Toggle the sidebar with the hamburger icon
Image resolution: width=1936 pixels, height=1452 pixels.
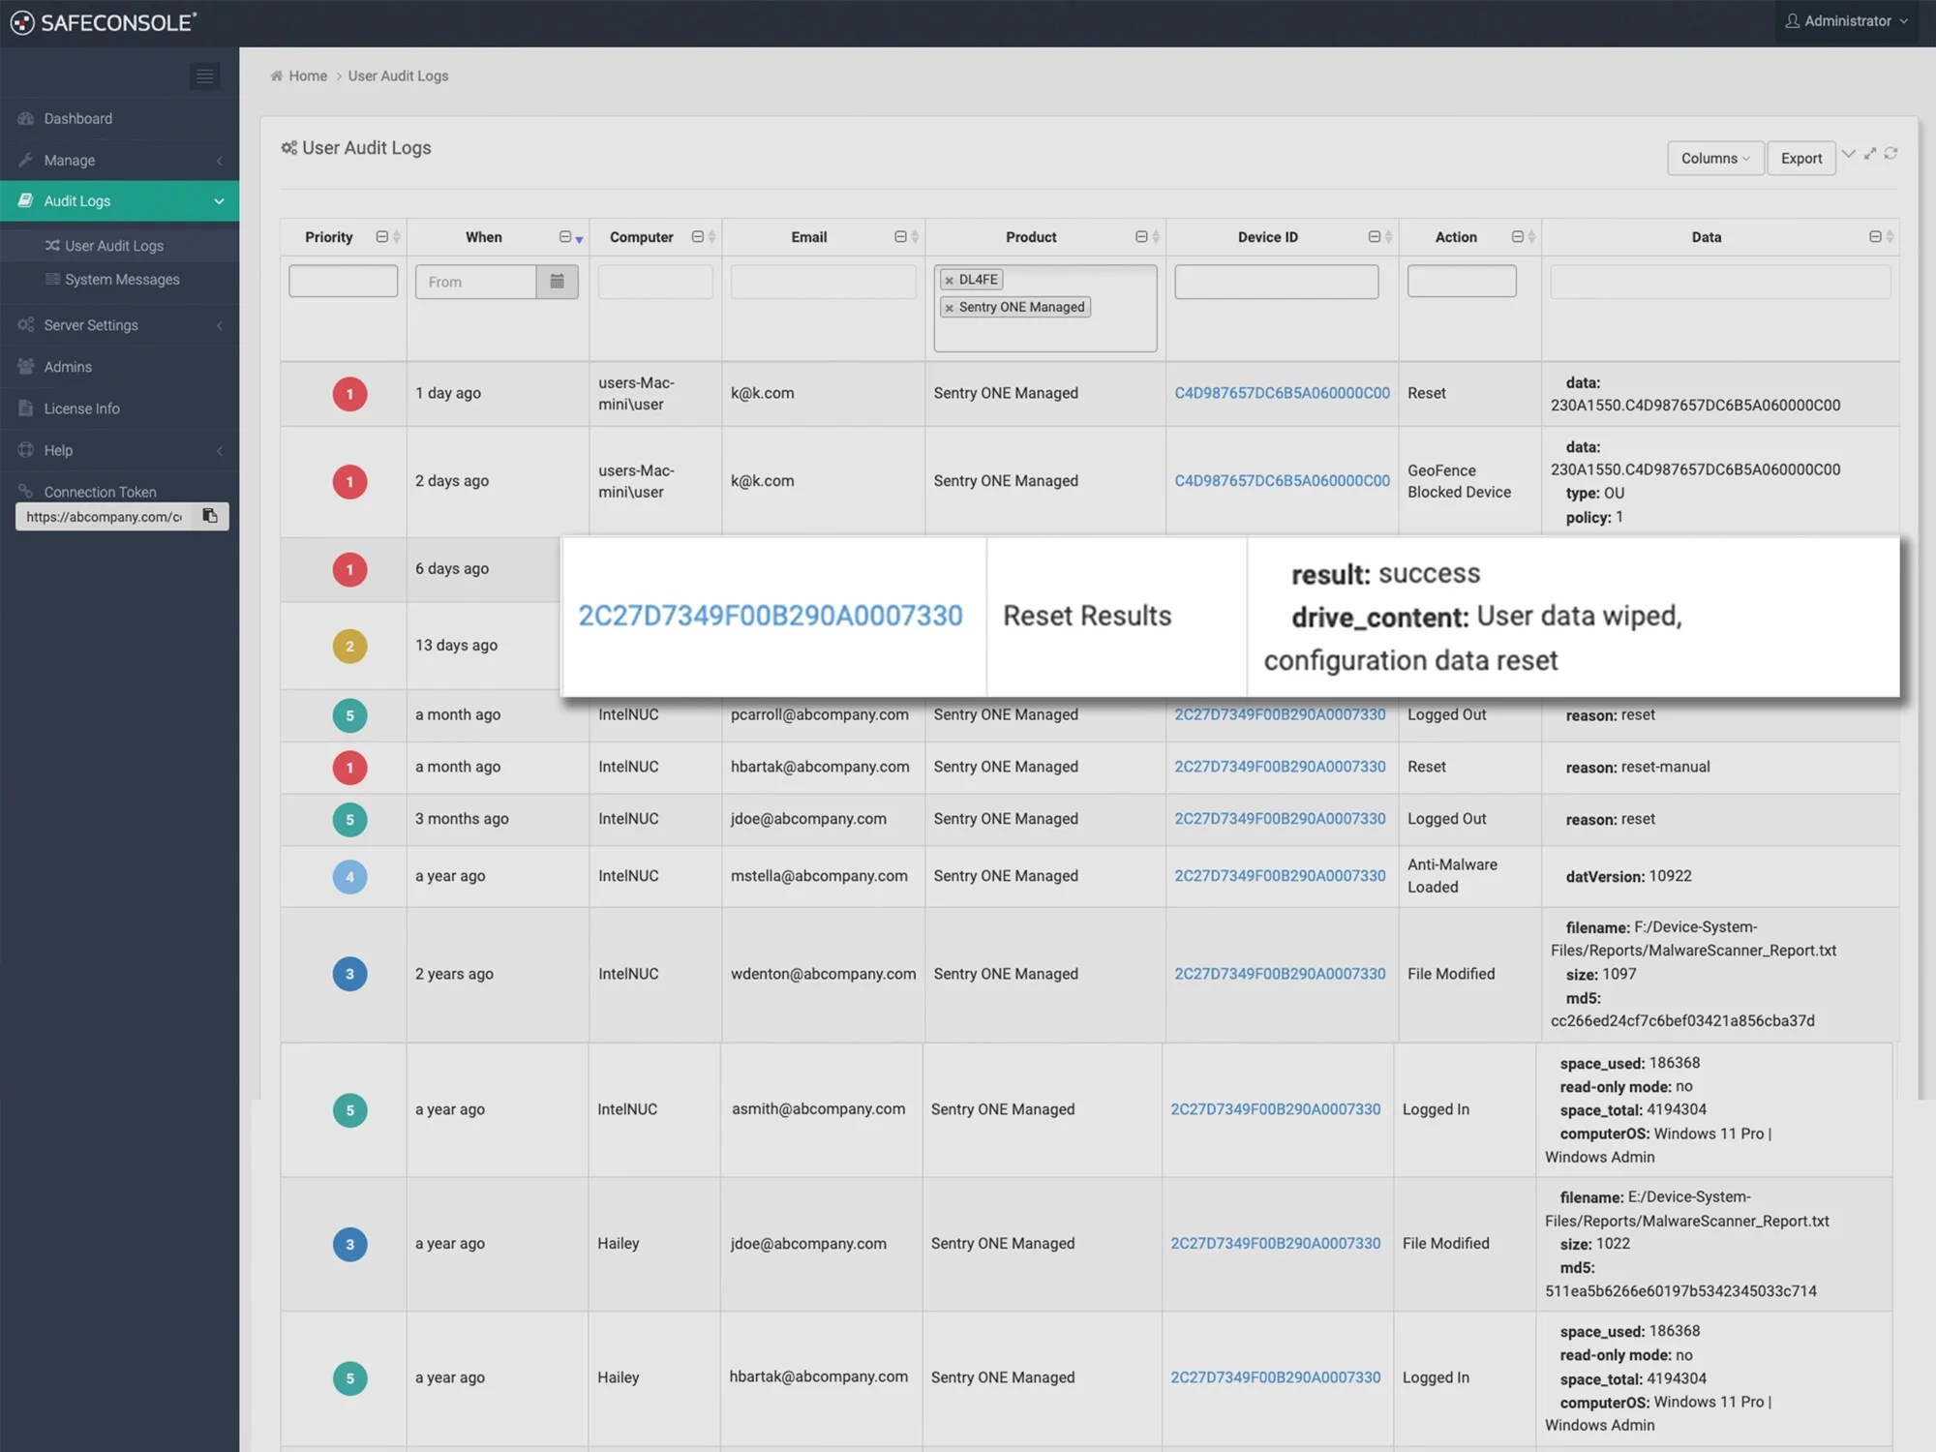tap(204, 76)
